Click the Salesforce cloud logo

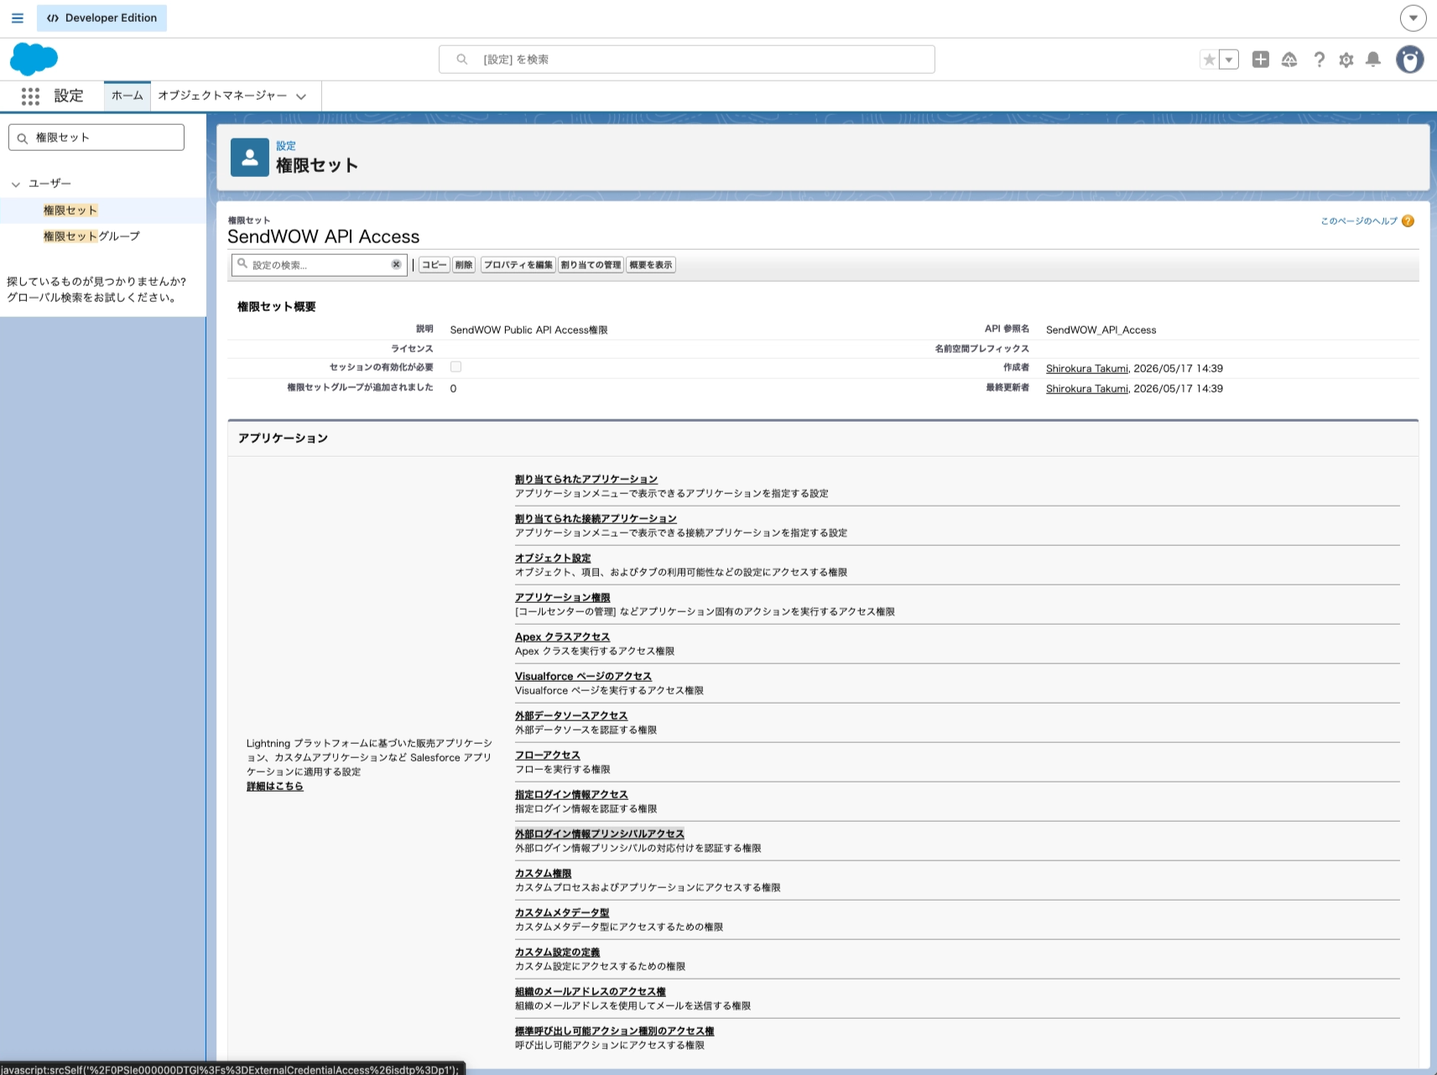34,60
